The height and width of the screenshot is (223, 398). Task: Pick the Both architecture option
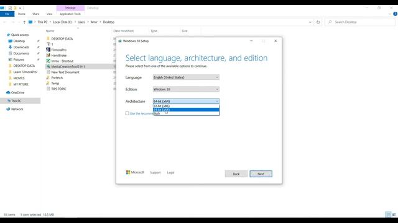186,113
